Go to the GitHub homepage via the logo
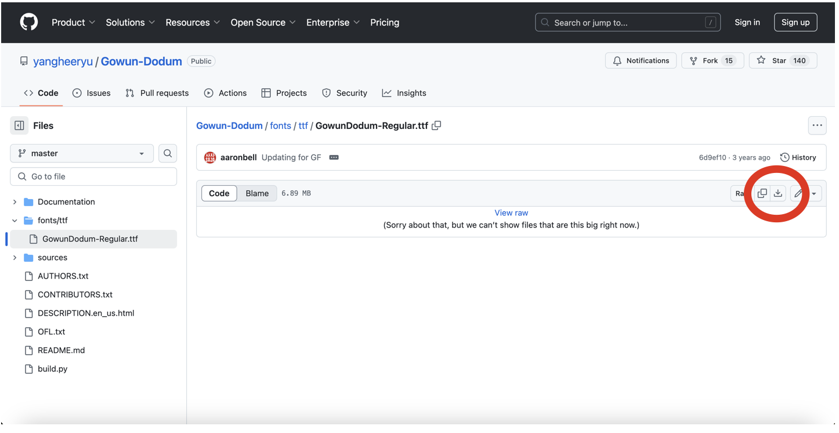839x433 pixels. pyautogui.click(x=29, y=23)
